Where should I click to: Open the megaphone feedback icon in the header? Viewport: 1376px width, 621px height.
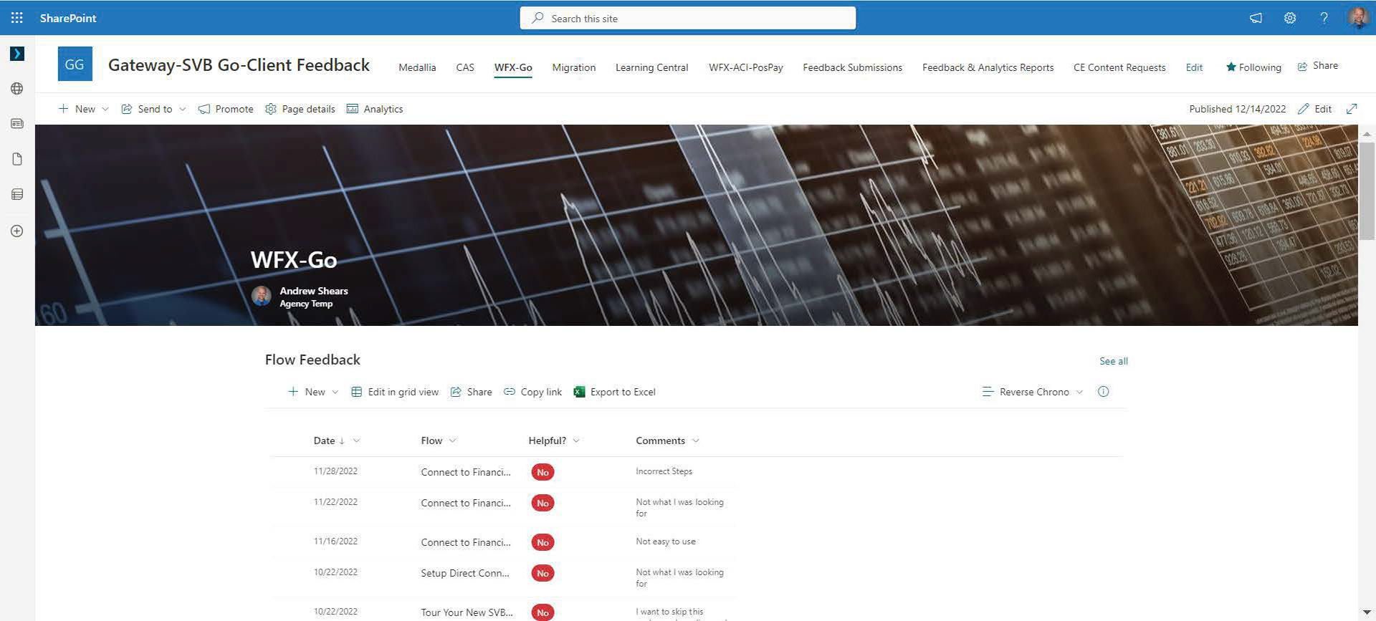pos(1256,18)
